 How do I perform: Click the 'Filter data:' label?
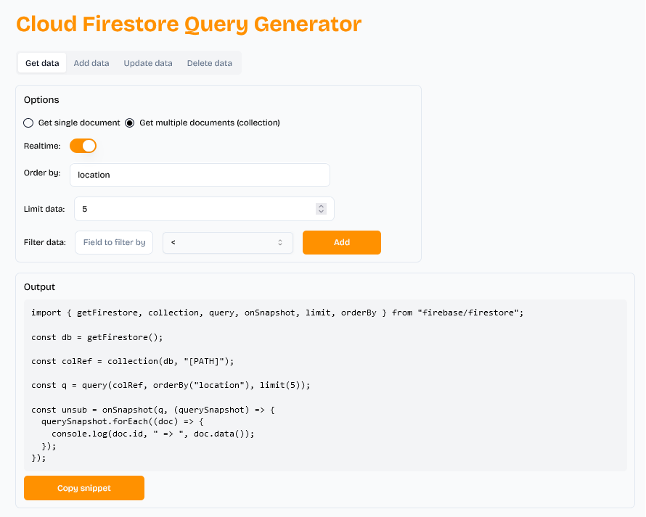pos(45,242)
